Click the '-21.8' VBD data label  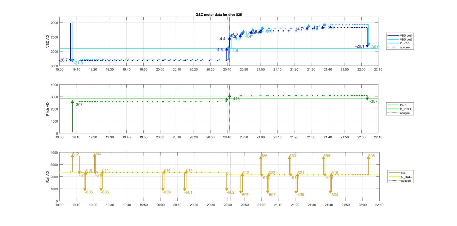(x=78, y=63)
